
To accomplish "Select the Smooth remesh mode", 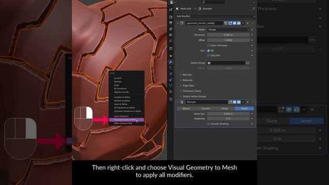I will 206,108.
